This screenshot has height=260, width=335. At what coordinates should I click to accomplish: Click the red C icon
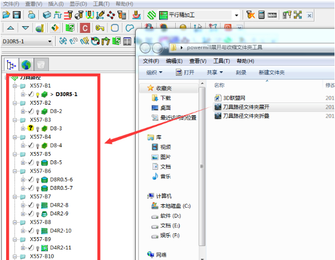tap(85, 28)
